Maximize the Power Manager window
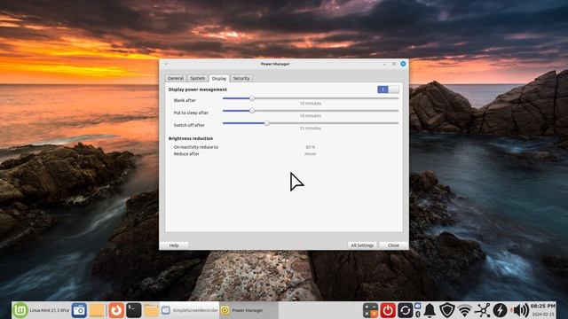Screen dimensions: 568x319 point(394,64)
